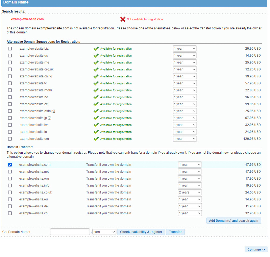Expand the .com extension dropdown

tap(104, 232)
